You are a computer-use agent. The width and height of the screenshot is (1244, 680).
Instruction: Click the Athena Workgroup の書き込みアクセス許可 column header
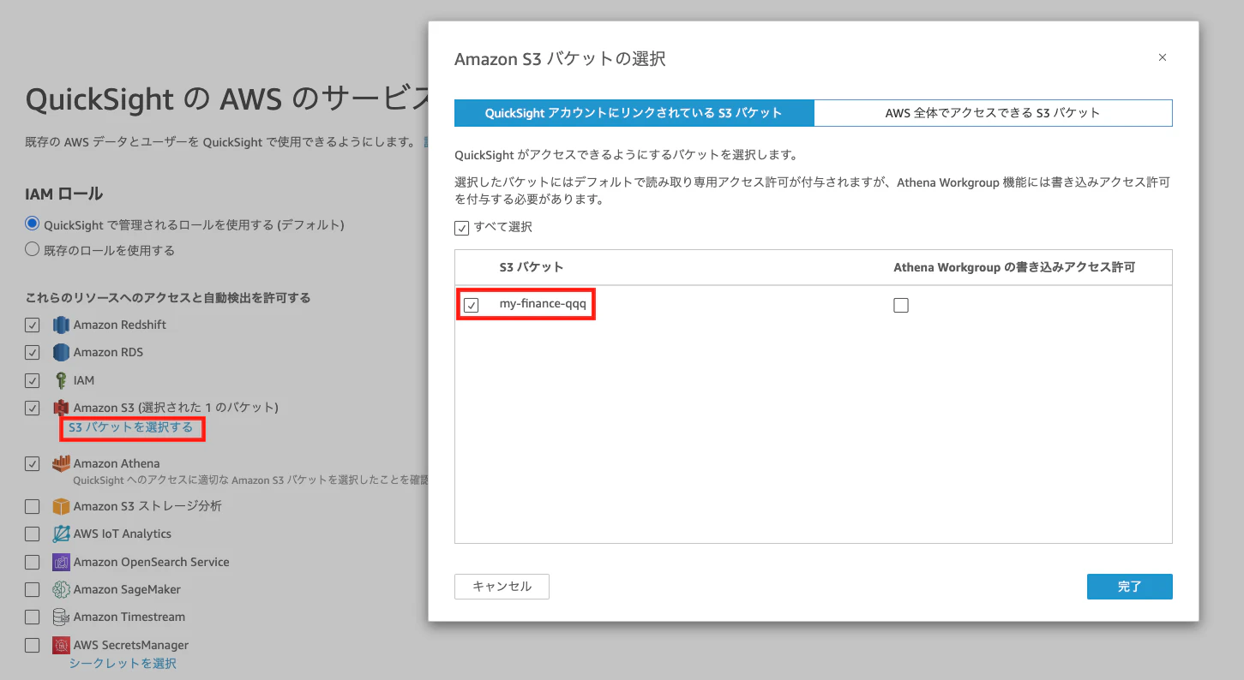(x=1014, y=267)
